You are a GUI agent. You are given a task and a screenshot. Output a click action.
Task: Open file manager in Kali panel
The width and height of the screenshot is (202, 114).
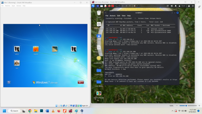[102, 6]
